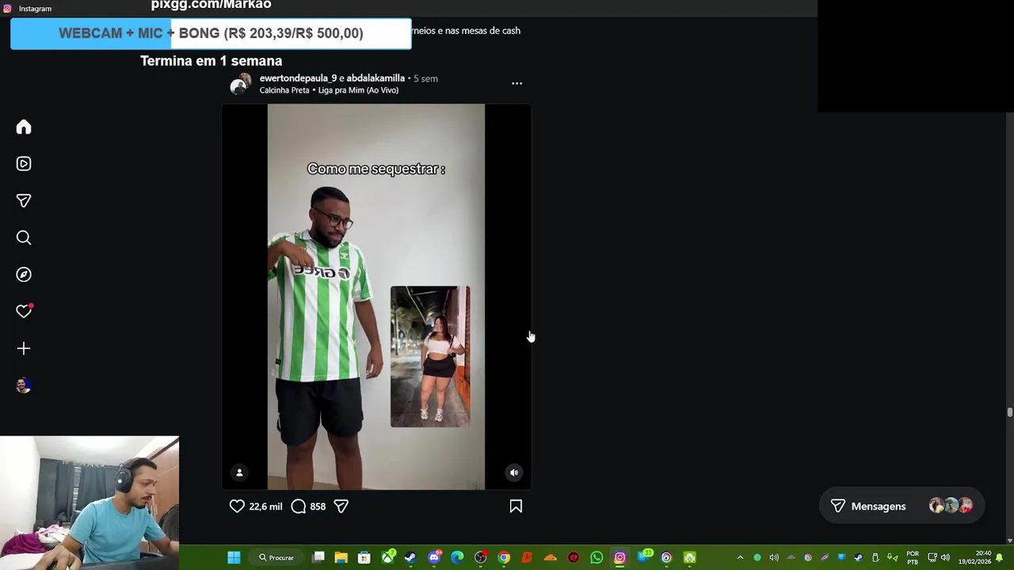Open direct messages via the paper plane icon
This screenshot has height=570, width=1014.
click(24, 201)
